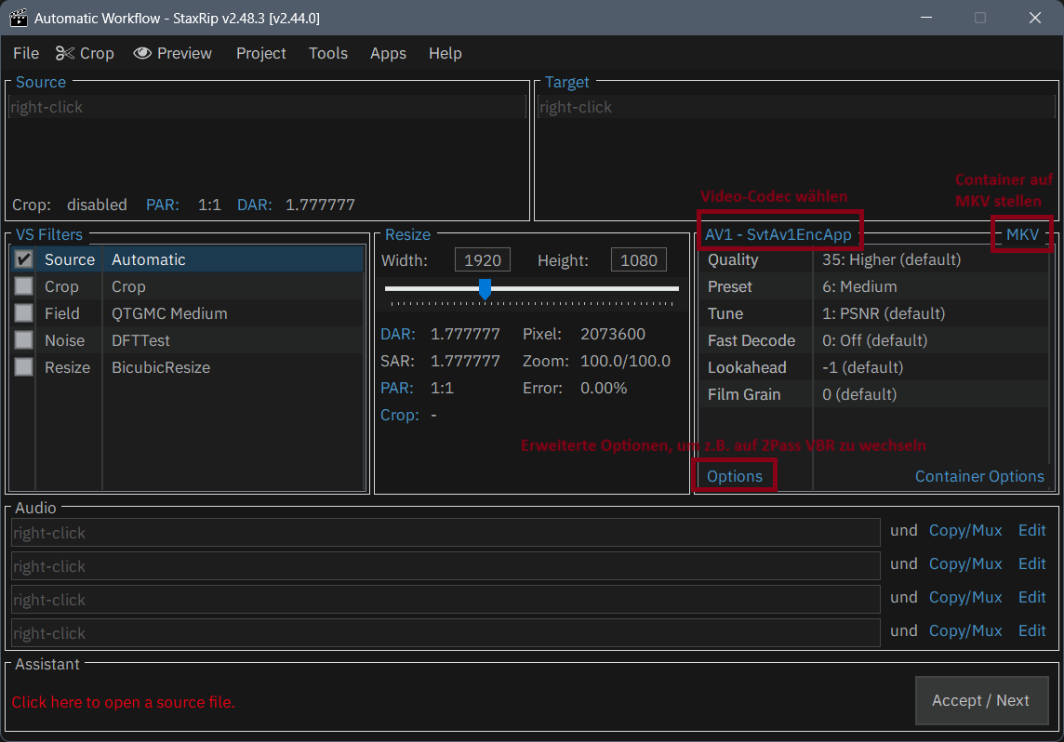
Task: Click the Resize section title link
Action: 407,234
